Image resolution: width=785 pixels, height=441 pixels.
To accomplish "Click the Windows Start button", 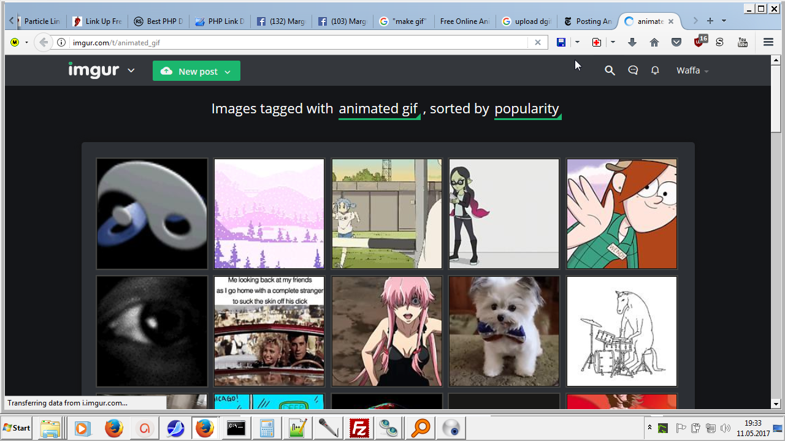I will pos(17,428).
